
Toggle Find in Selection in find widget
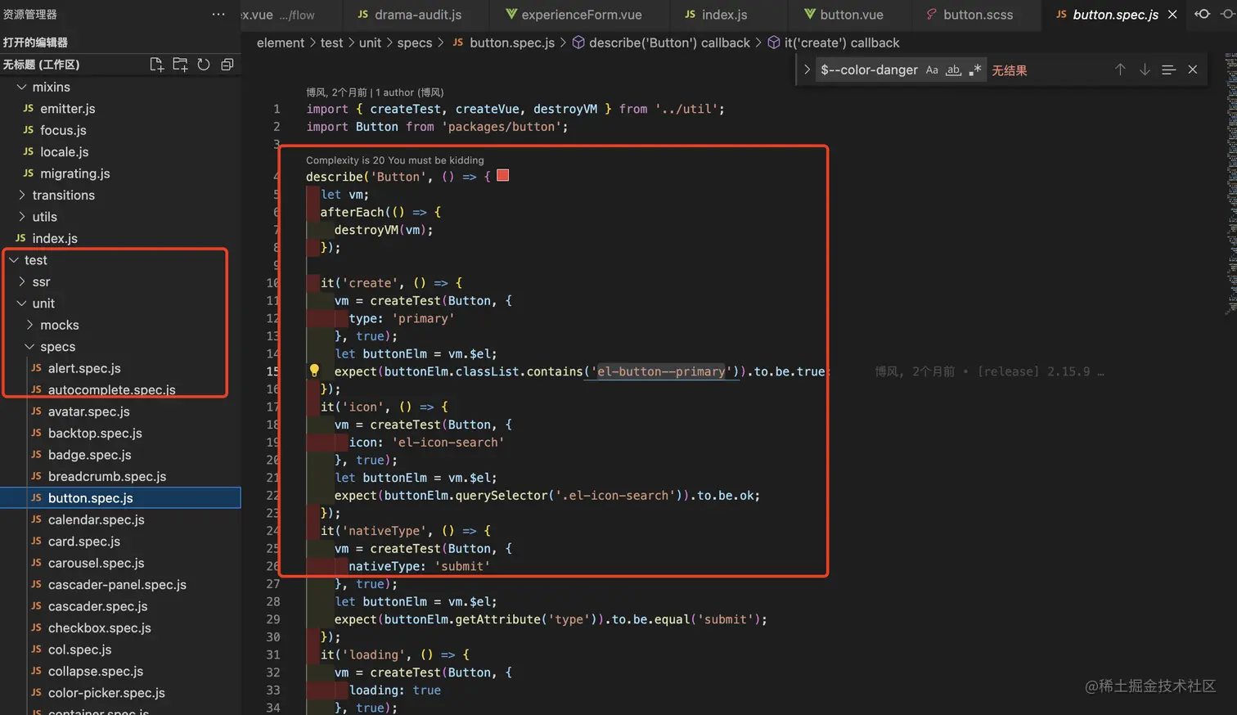(1168, 70)
